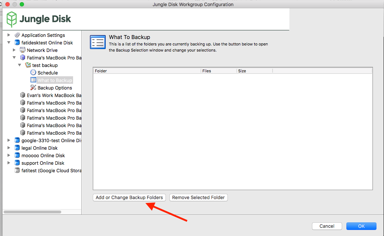Click the support Online Disk icon
Screen dimensions: 384x236
[17, 163]
